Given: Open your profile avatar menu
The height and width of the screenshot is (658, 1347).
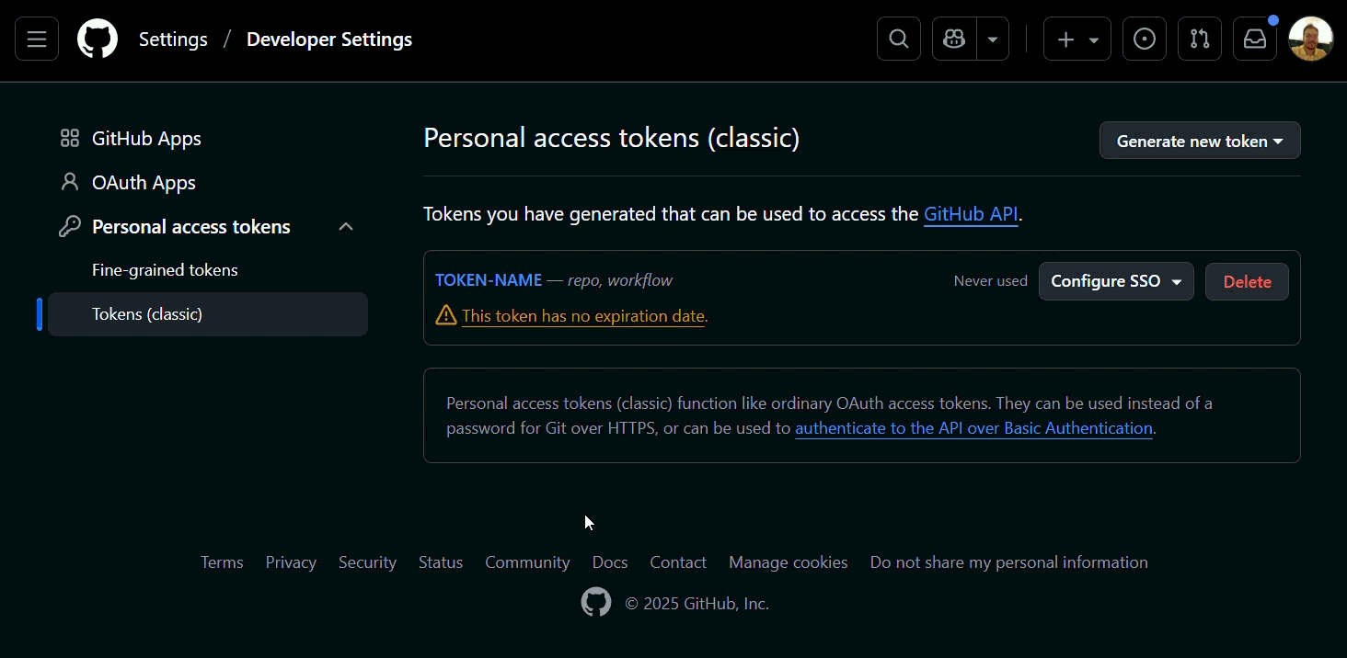Looking at the screenshot, I should (x=1310, y=38).
